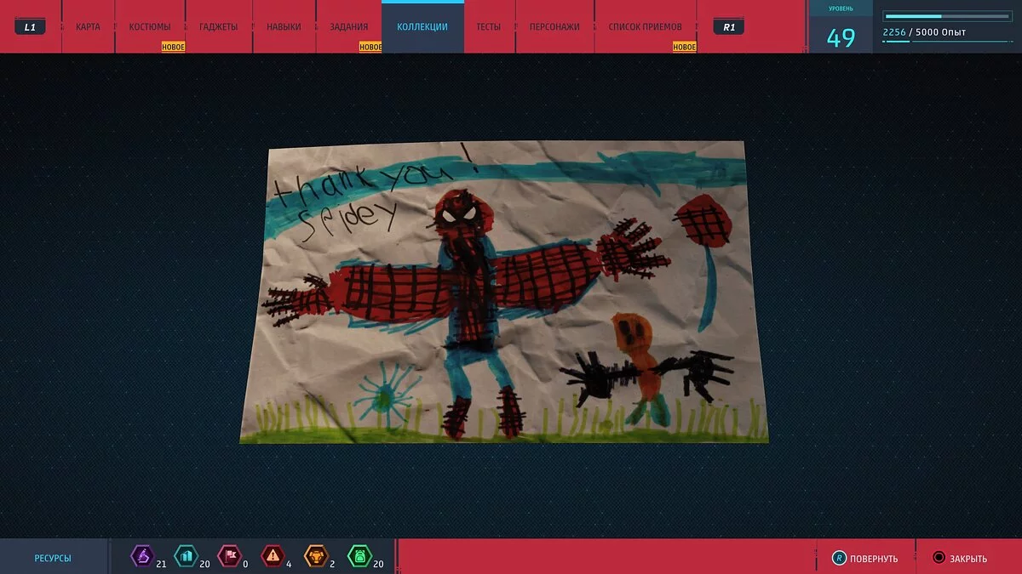Click the Повернуть rotate button
1022x574 pixels.
tap(865, 558)
